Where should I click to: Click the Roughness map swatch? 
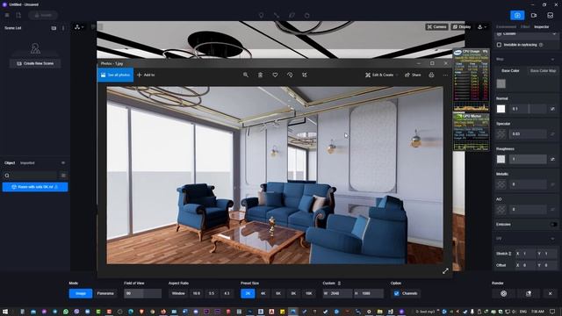[x=501, y=159]
